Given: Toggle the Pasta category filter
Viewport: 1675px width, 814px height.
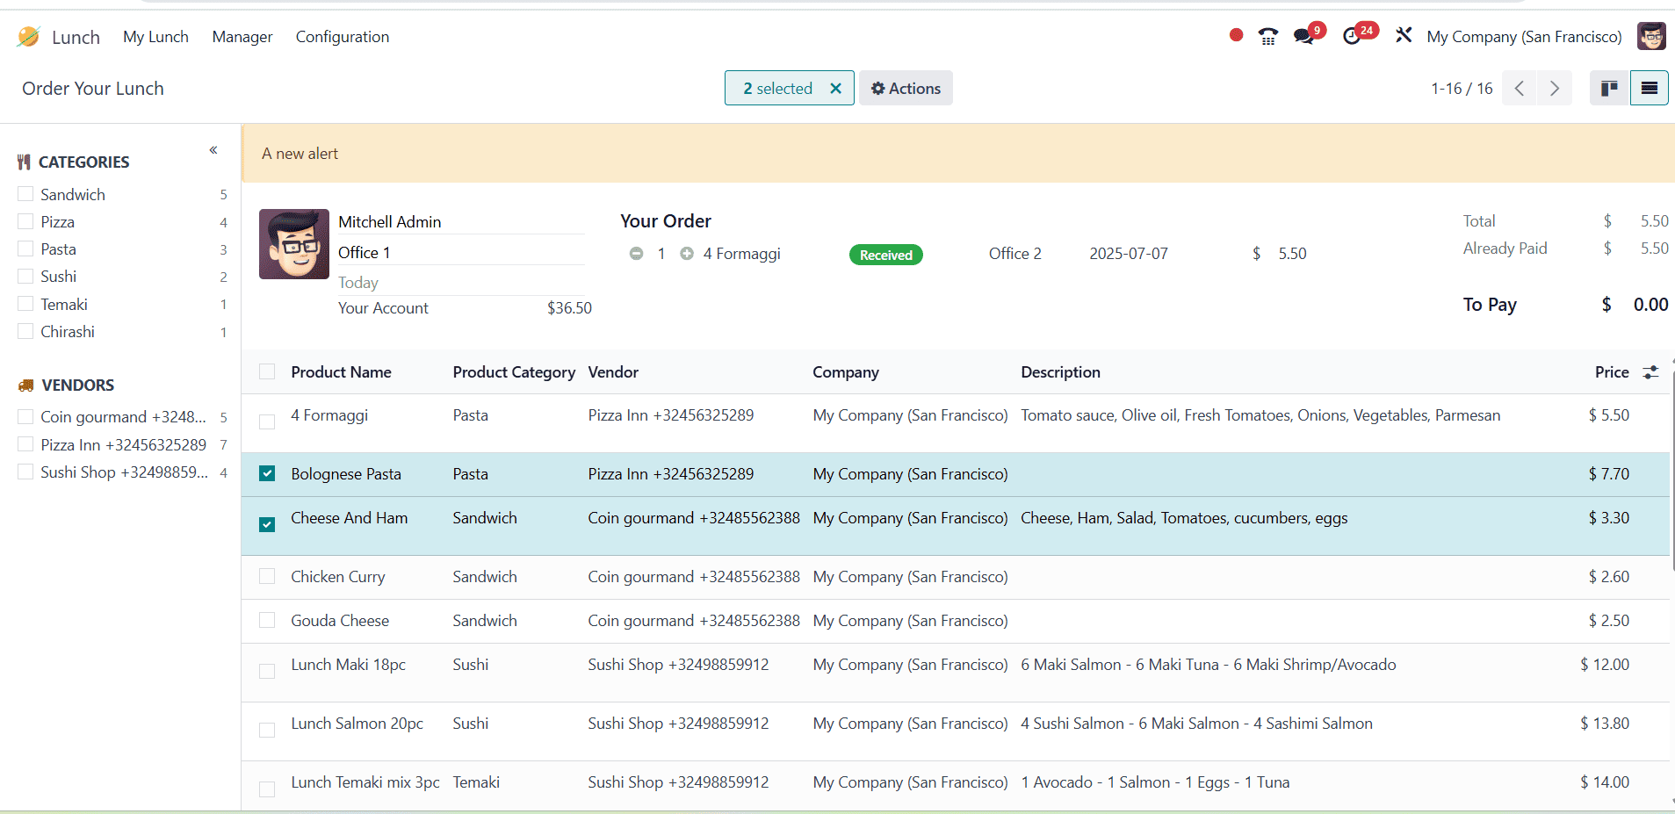Looking at the screenshot, I should click(25, 249).
